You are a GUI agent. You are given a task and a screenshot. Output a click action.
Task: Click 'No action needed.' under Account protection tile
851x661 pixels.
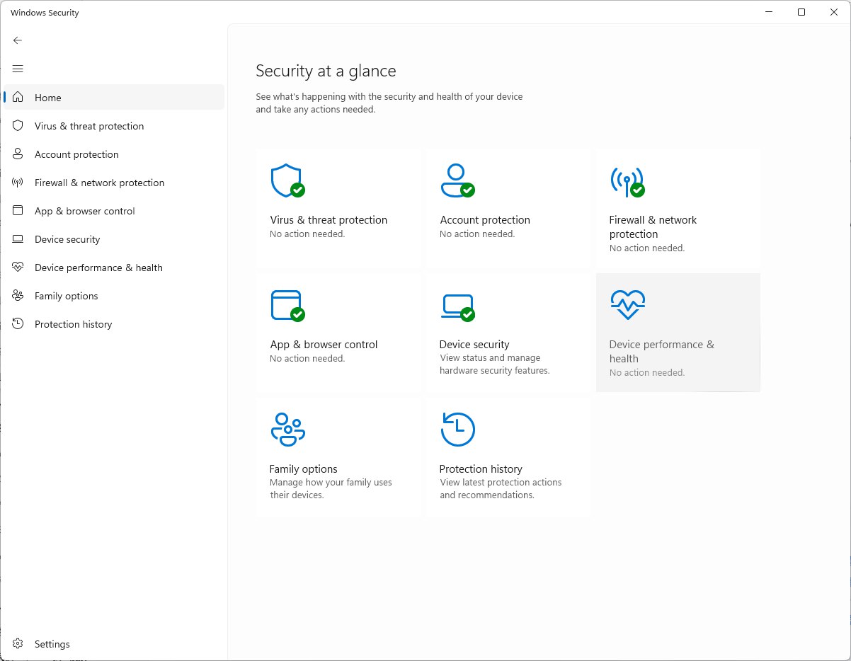pyautogui.click(x=477, y=234)
